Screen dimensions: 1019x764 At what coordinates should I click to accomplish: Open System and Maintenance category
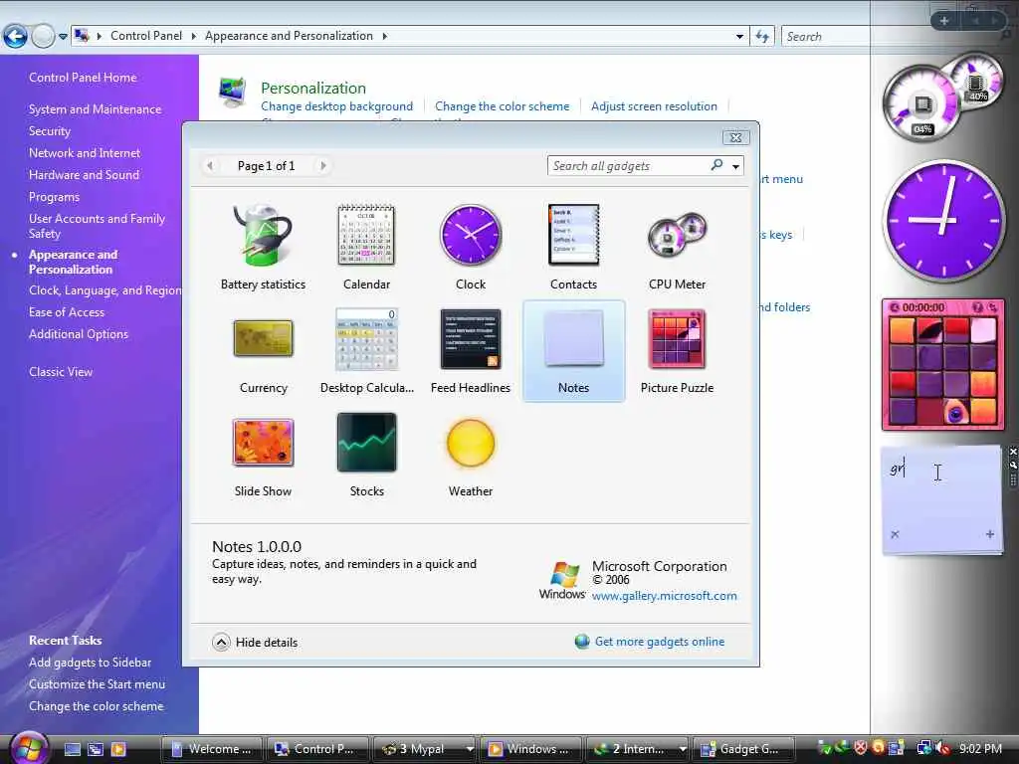point(95,109)
